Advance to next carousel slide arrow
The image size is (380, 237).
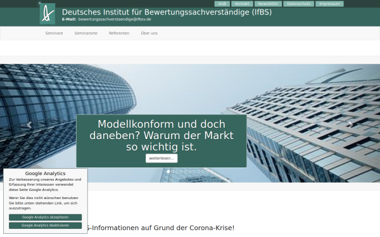[x=350, y=124]
